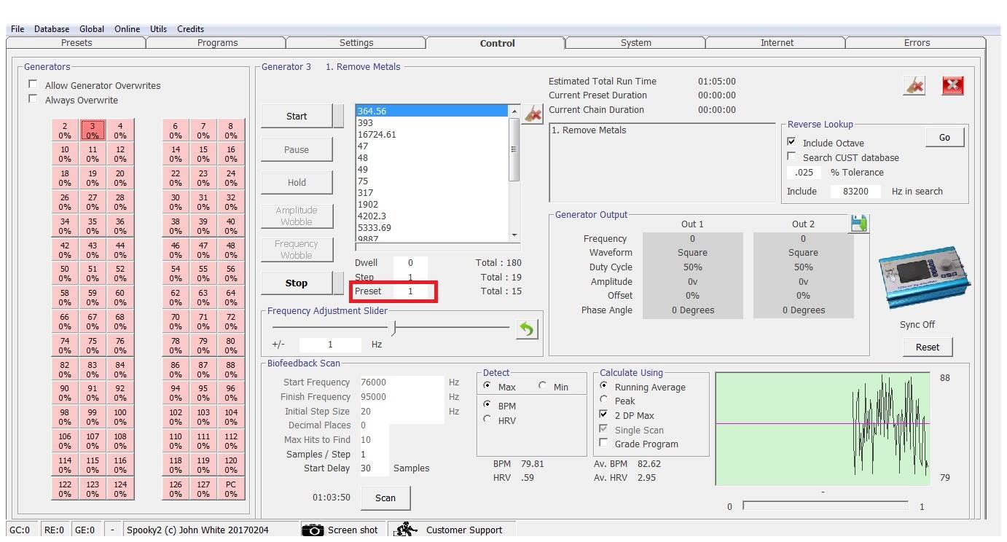Select generator 2 button

coord(65,130)
